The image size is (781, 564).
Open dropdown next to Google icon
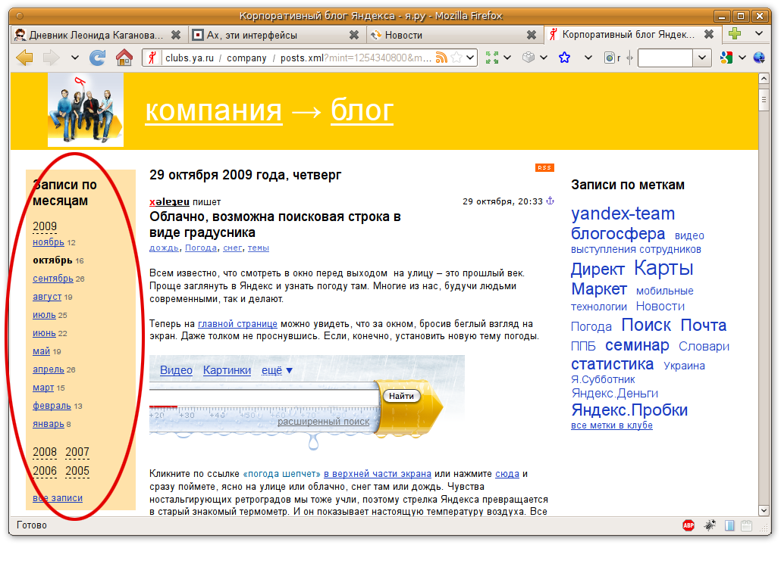[x=742, y=58]
